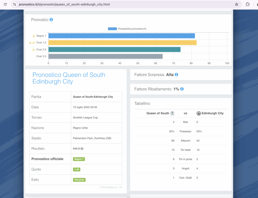Click Queen of South's Tiri in porta value 9
Image resolution: width=258 pixels, height=198 pixels.
click(x=174, y=159)
